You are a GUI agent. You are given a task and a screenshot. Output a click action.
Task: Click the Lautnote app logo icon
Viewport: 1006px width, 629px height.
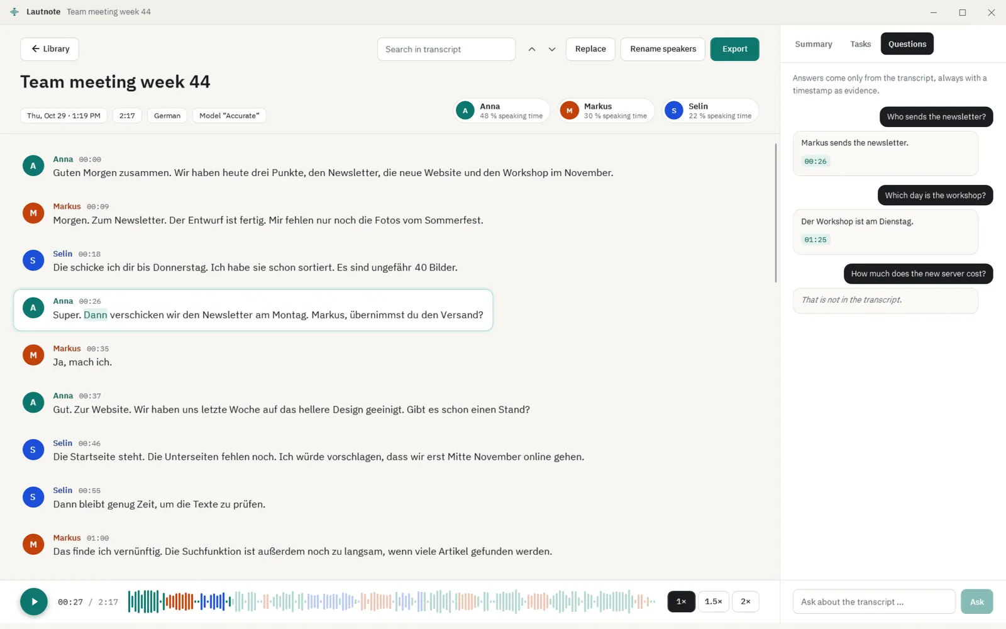click(x=14, y=12)
